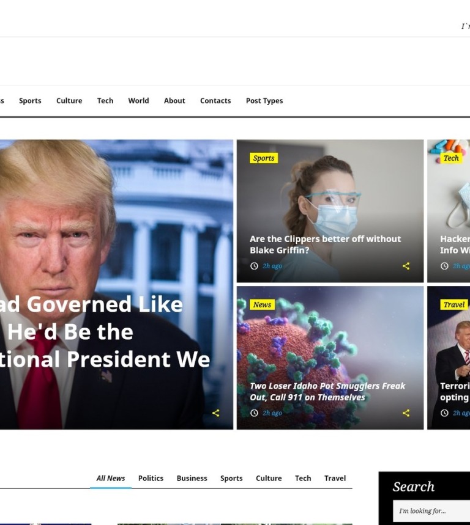Screen dimensions: 470x525
Task: Select the All News tab
Action: (111, 478)
